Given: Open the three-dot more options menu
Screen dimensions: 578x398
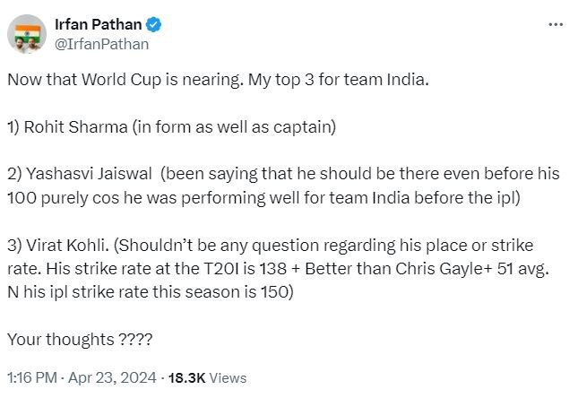Looking at the screenshot, I should [x=556, y=24].
